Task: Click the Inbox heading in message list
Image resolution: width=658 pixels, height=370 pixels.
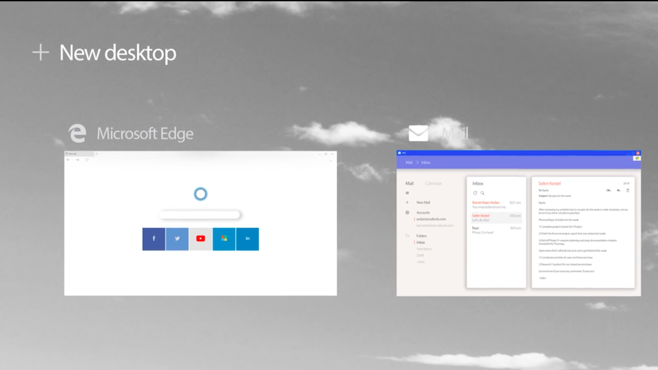Action: coord(478,183)
